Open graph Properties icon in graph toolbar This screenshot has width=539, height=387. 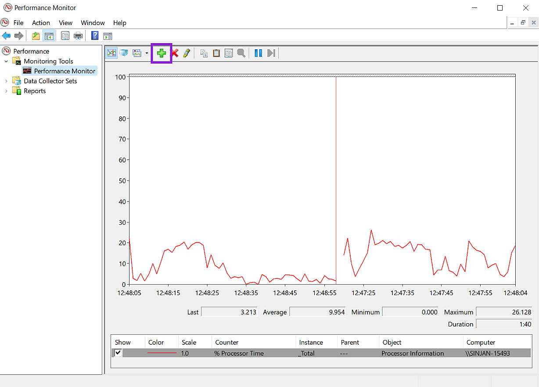(x=229, y=53)
